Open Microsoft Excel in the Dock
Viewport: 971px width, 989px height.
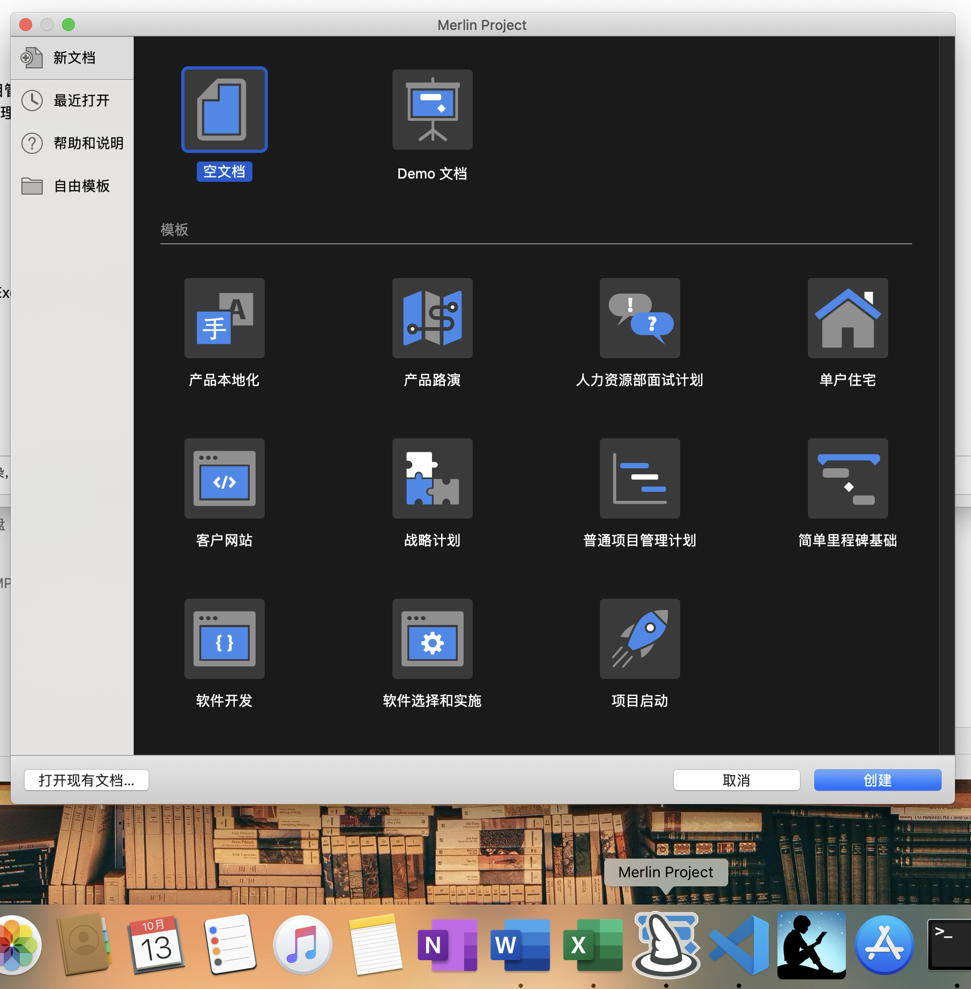[x=594, y=945]
